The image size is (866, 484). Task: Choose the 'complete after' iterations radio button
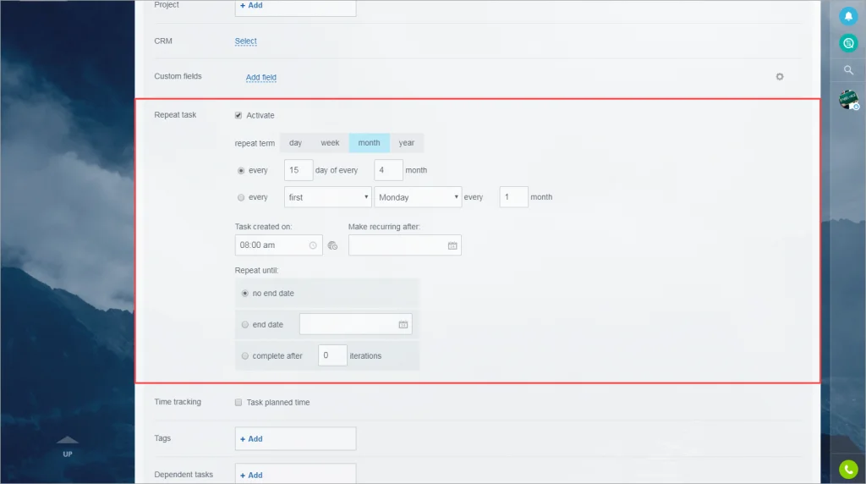coord(245,356)
